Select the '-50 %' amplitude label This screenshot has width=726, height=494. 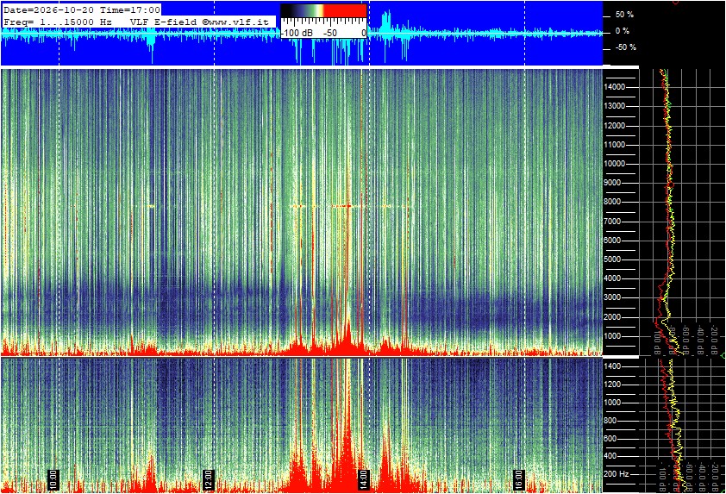click(625, 47)
